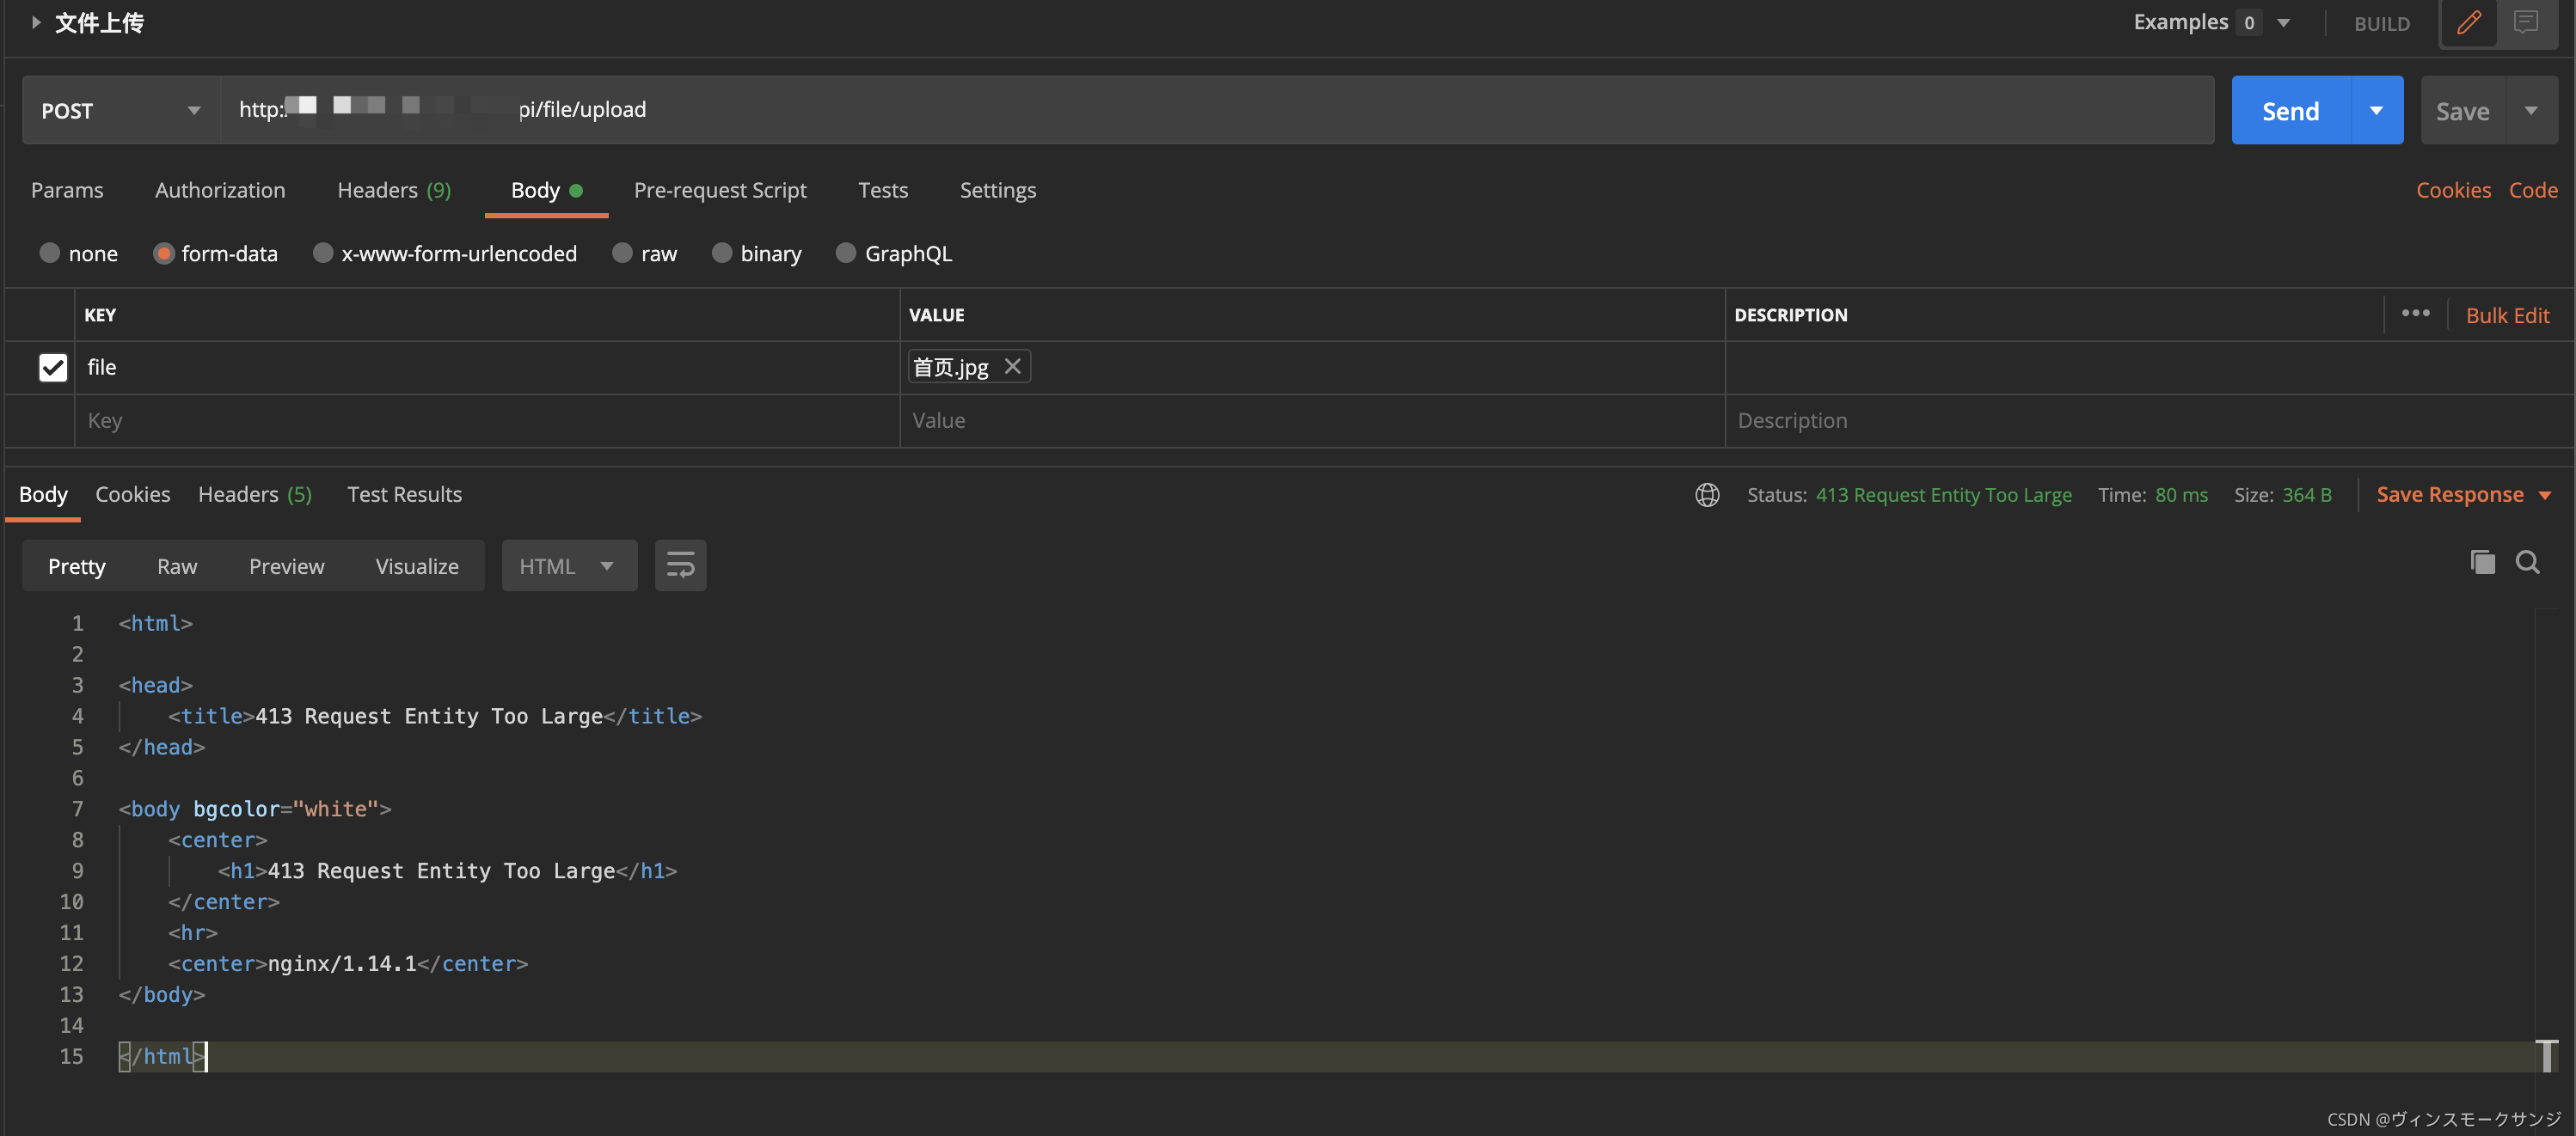2576x1136 pixels.
Task: Expand the 文件上传 request title
Action: tap(36, 22)
